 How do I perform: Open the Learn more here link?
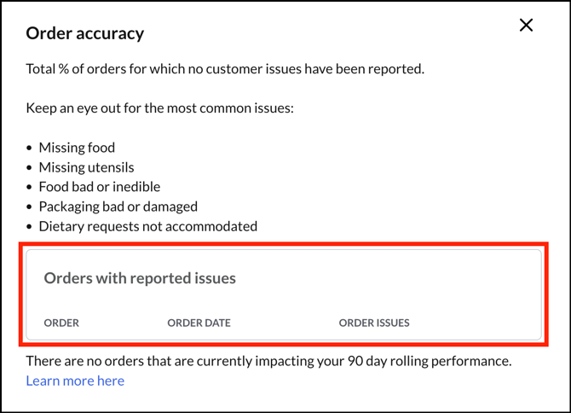(75, 381)
